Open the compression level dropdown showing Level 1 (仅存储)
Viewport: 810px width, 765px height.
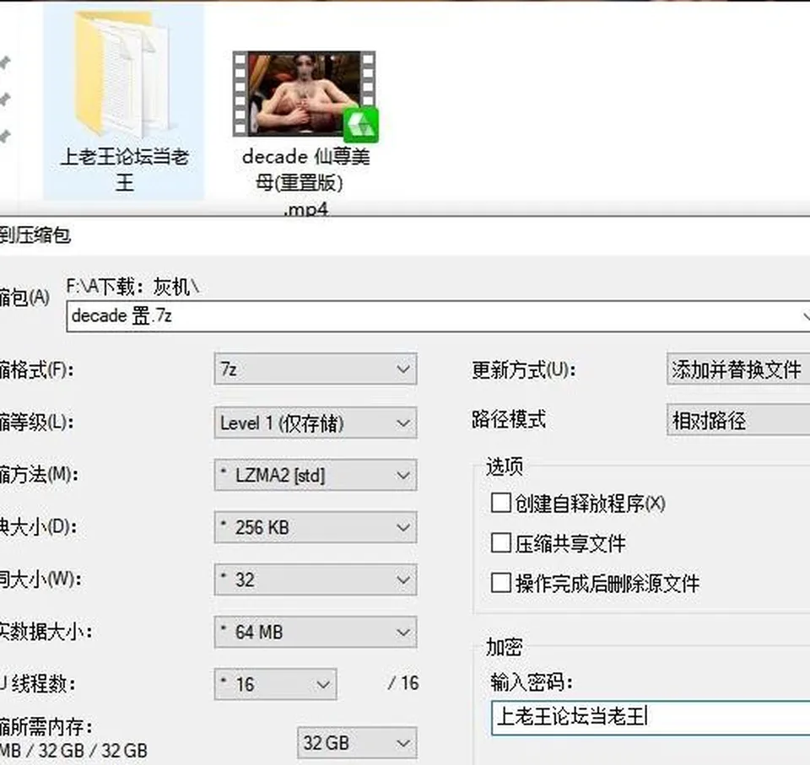coord(315,423)
